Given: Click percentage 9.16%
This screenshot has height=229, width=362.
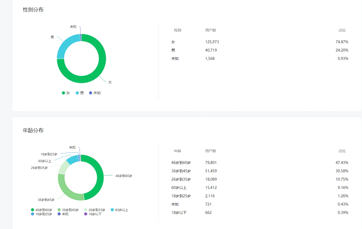Looking at the screenshot, I should tap(343, 188).
